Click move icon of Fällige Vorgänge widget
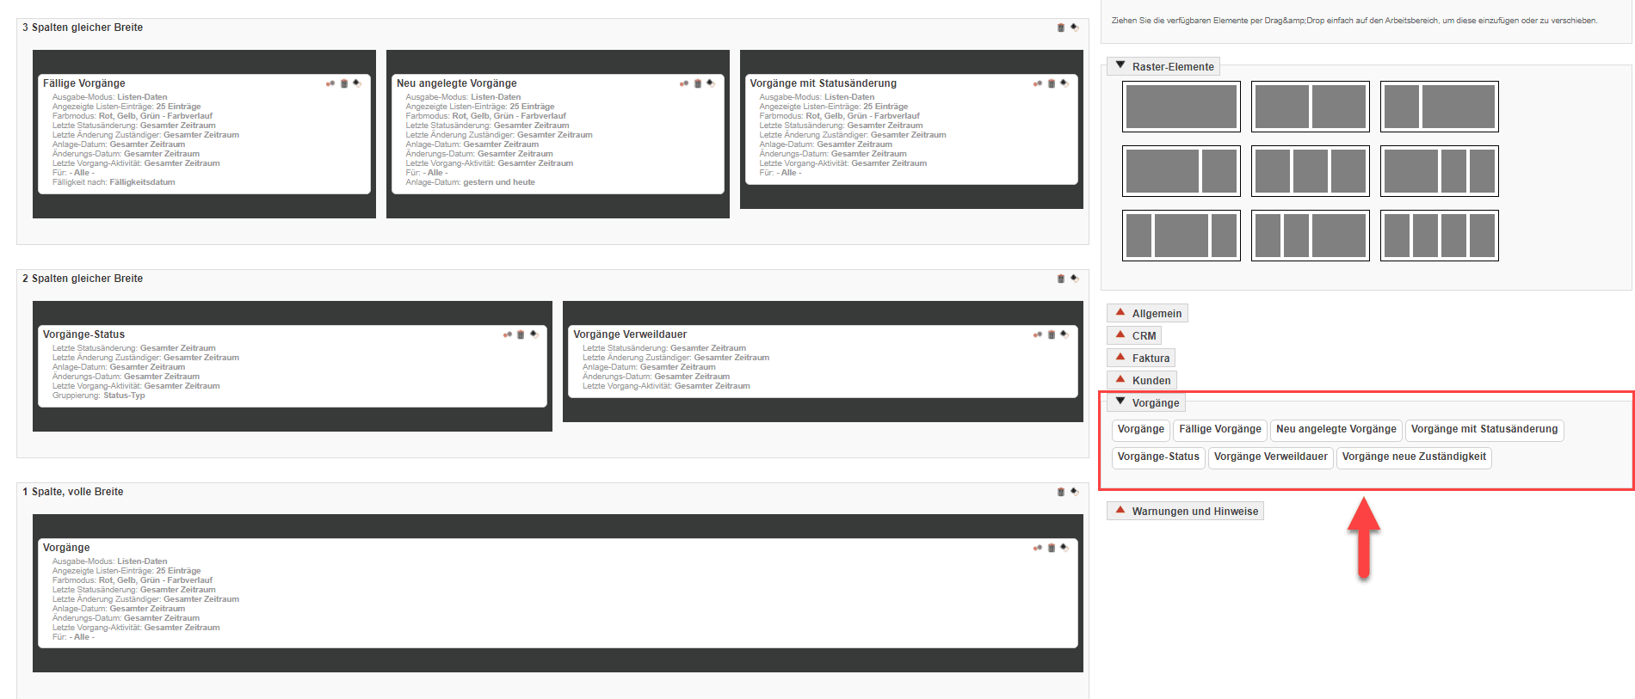 357,83
